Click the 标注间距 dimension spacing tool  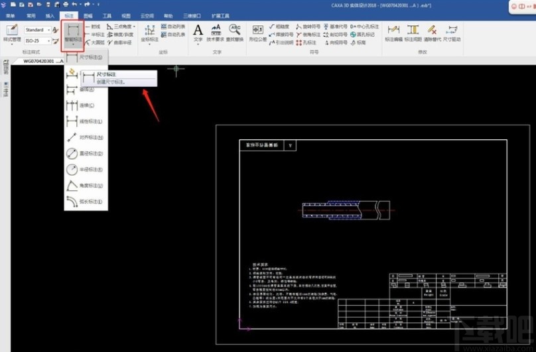[413, 33]
